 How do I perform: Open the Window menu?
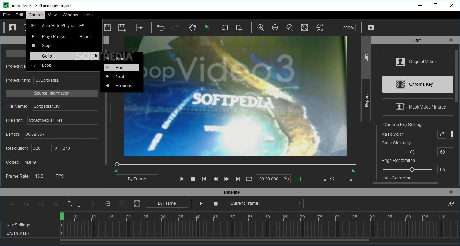click(x=70, y=15)
